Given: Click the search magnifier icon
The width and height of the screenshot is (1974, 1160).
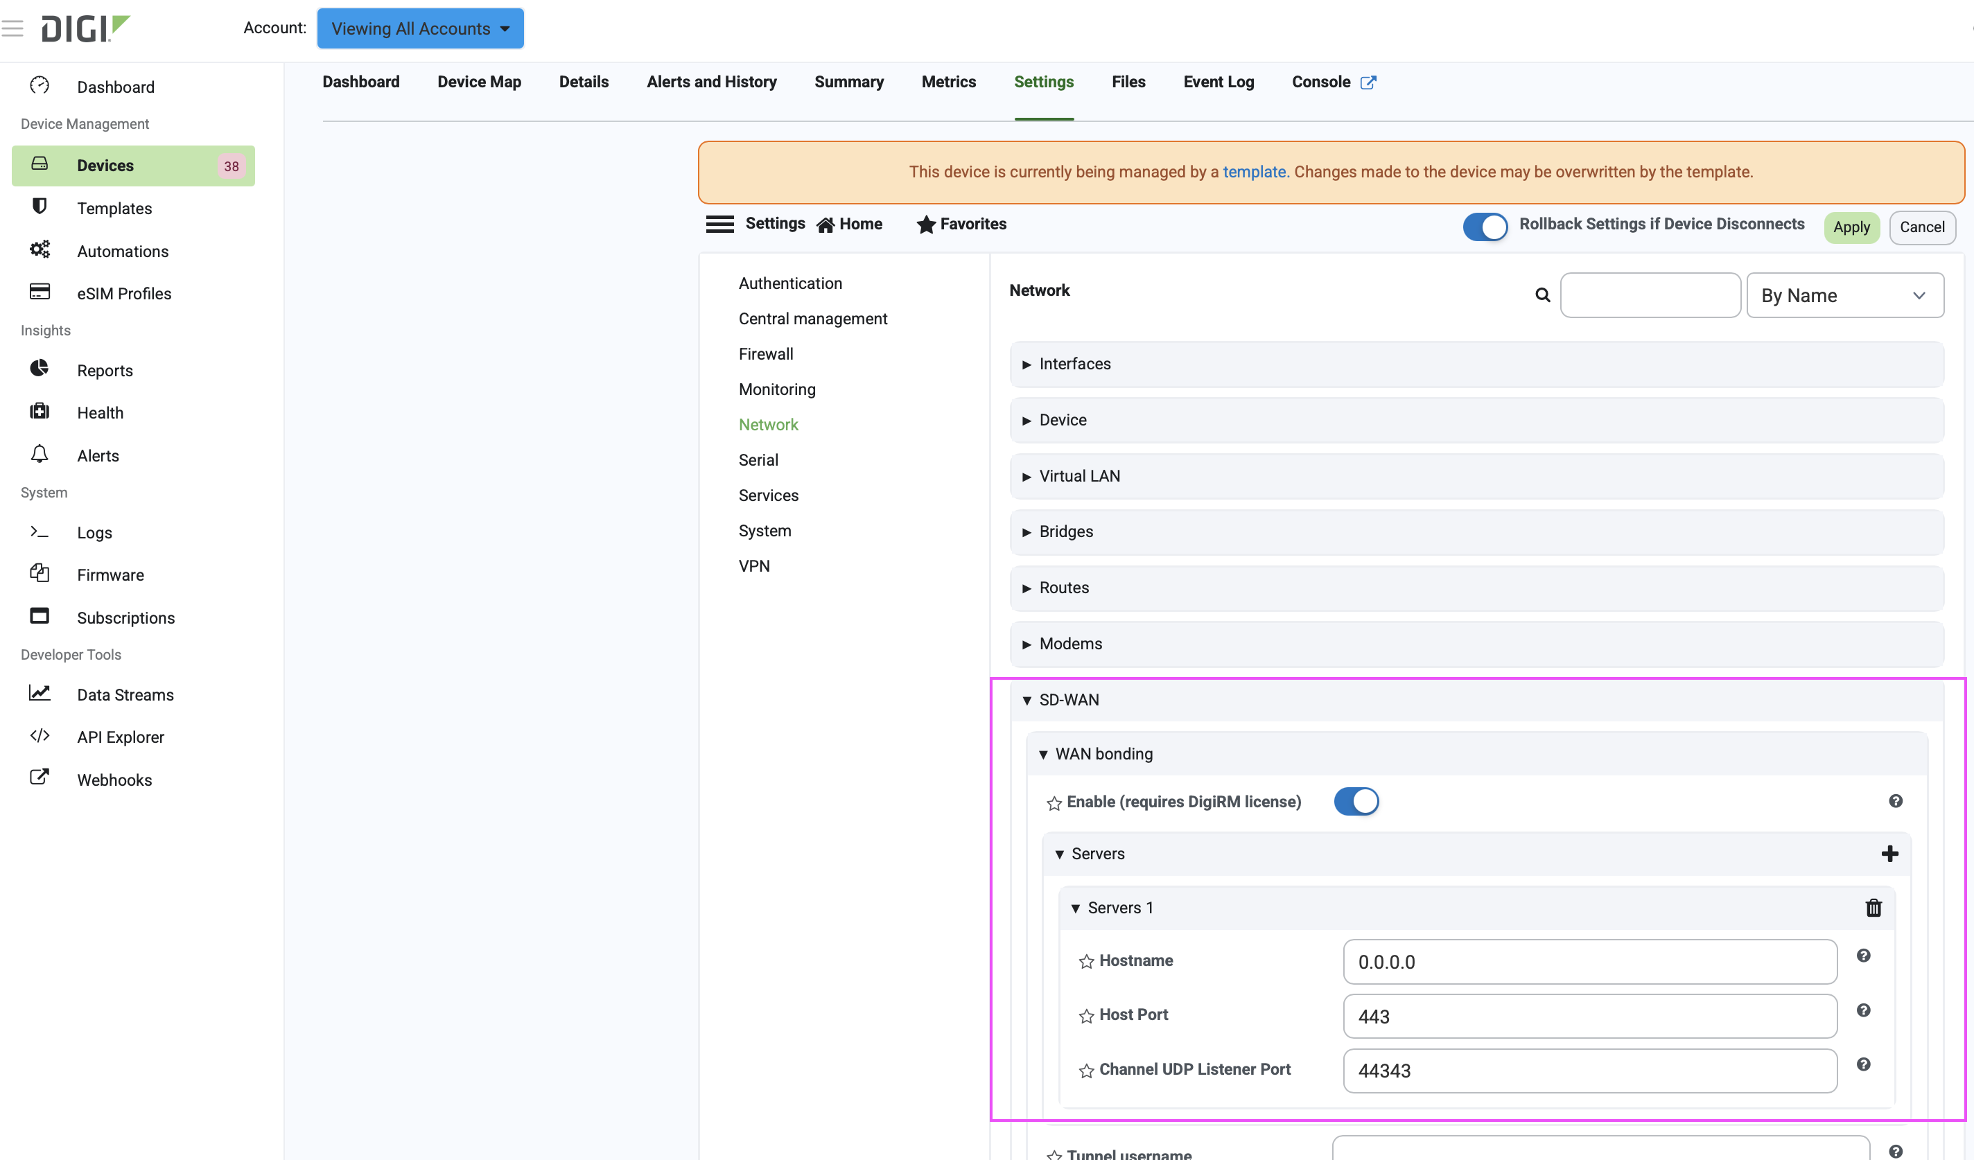Looking at the screenshot, I should (1542, 295).
